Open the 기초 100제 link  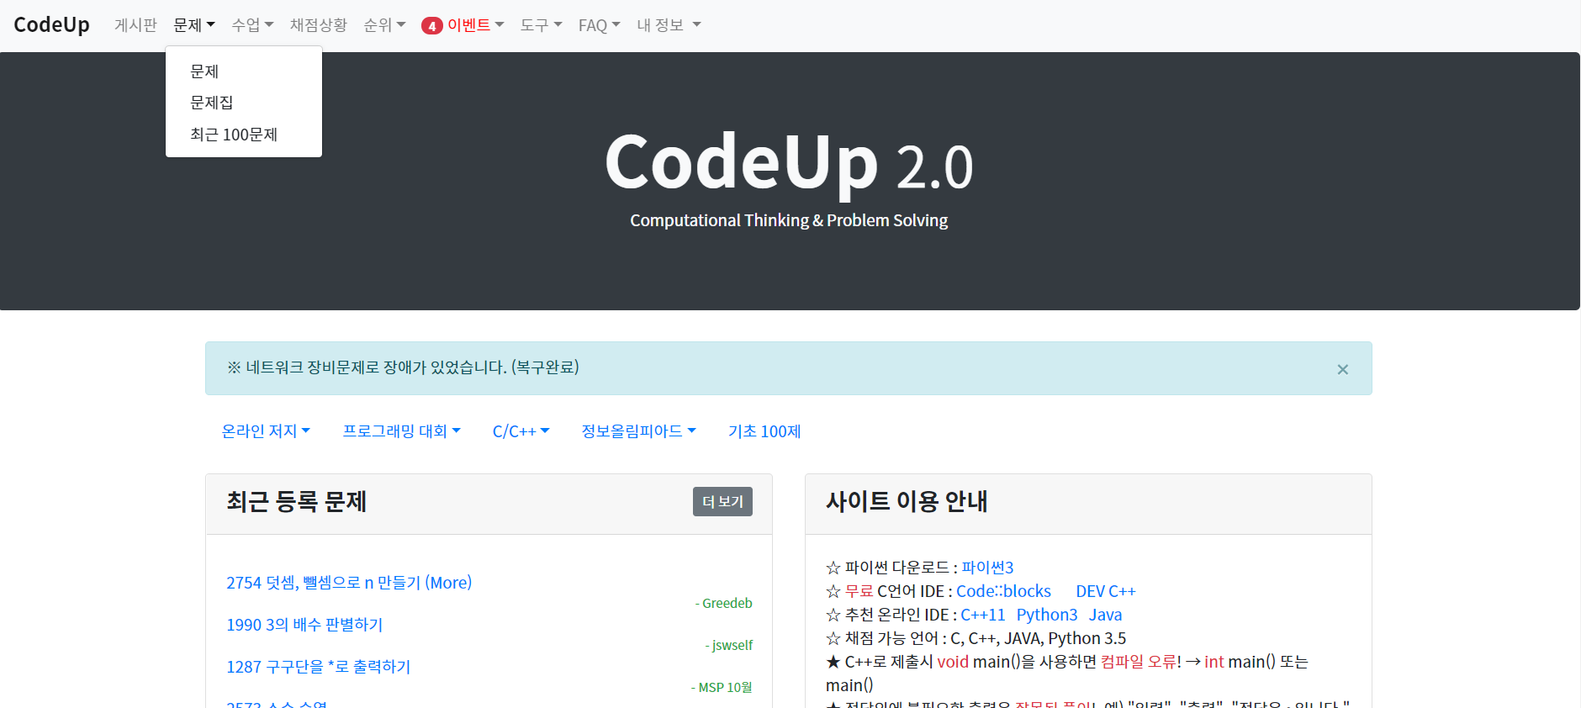(x=764, y=431)
